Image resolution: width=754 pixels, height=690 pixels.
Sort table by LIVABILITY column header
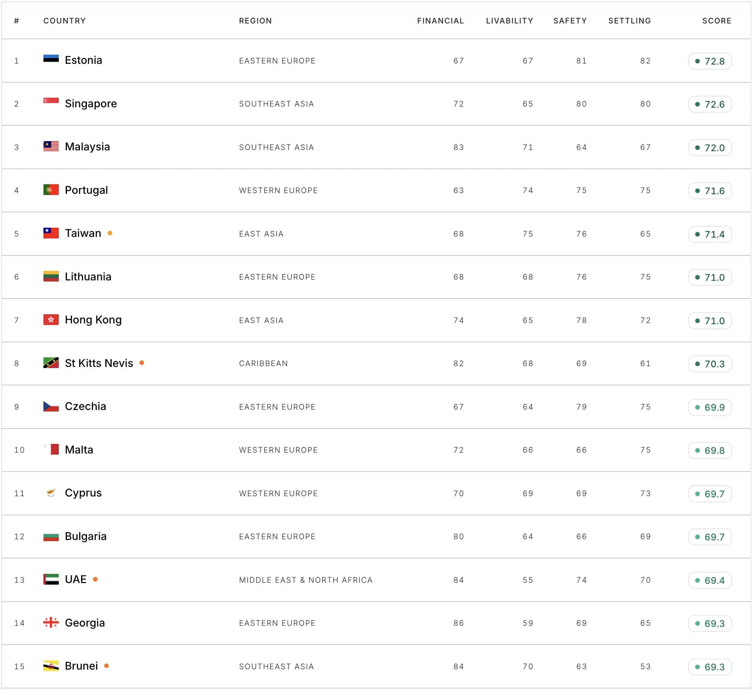(x=510, y=21)
